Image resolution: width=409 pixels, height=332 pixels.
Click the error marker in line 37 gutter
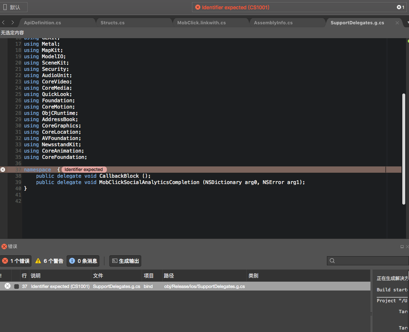[x=3, y=170]
